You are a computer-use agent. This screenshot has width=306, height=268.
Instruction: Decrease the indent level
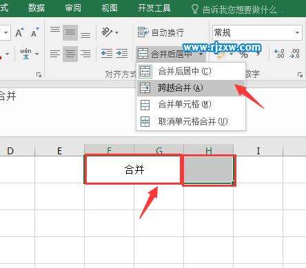point(107,54)
